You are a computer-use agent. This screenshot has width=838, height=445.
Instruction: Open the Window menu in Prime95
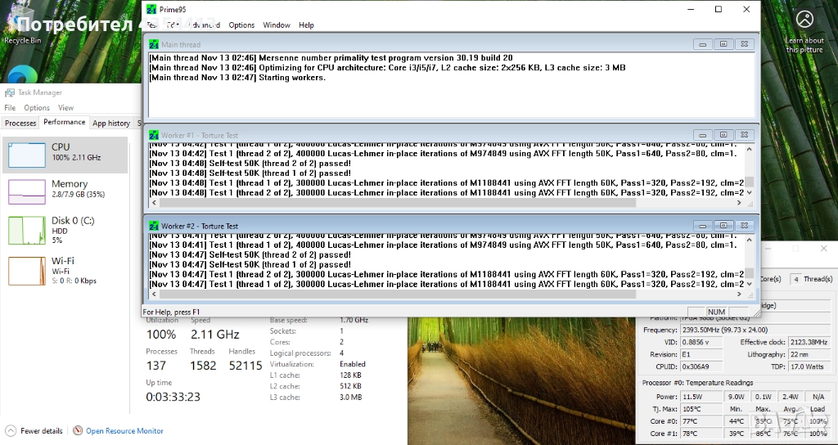tap(277, 25)
